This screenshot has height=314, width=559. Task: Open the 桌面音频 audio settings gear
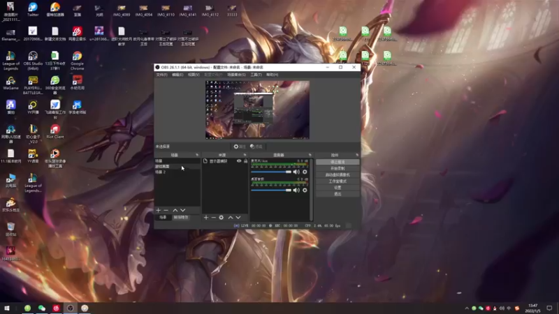pyautogui.click(x=305, y=190)
